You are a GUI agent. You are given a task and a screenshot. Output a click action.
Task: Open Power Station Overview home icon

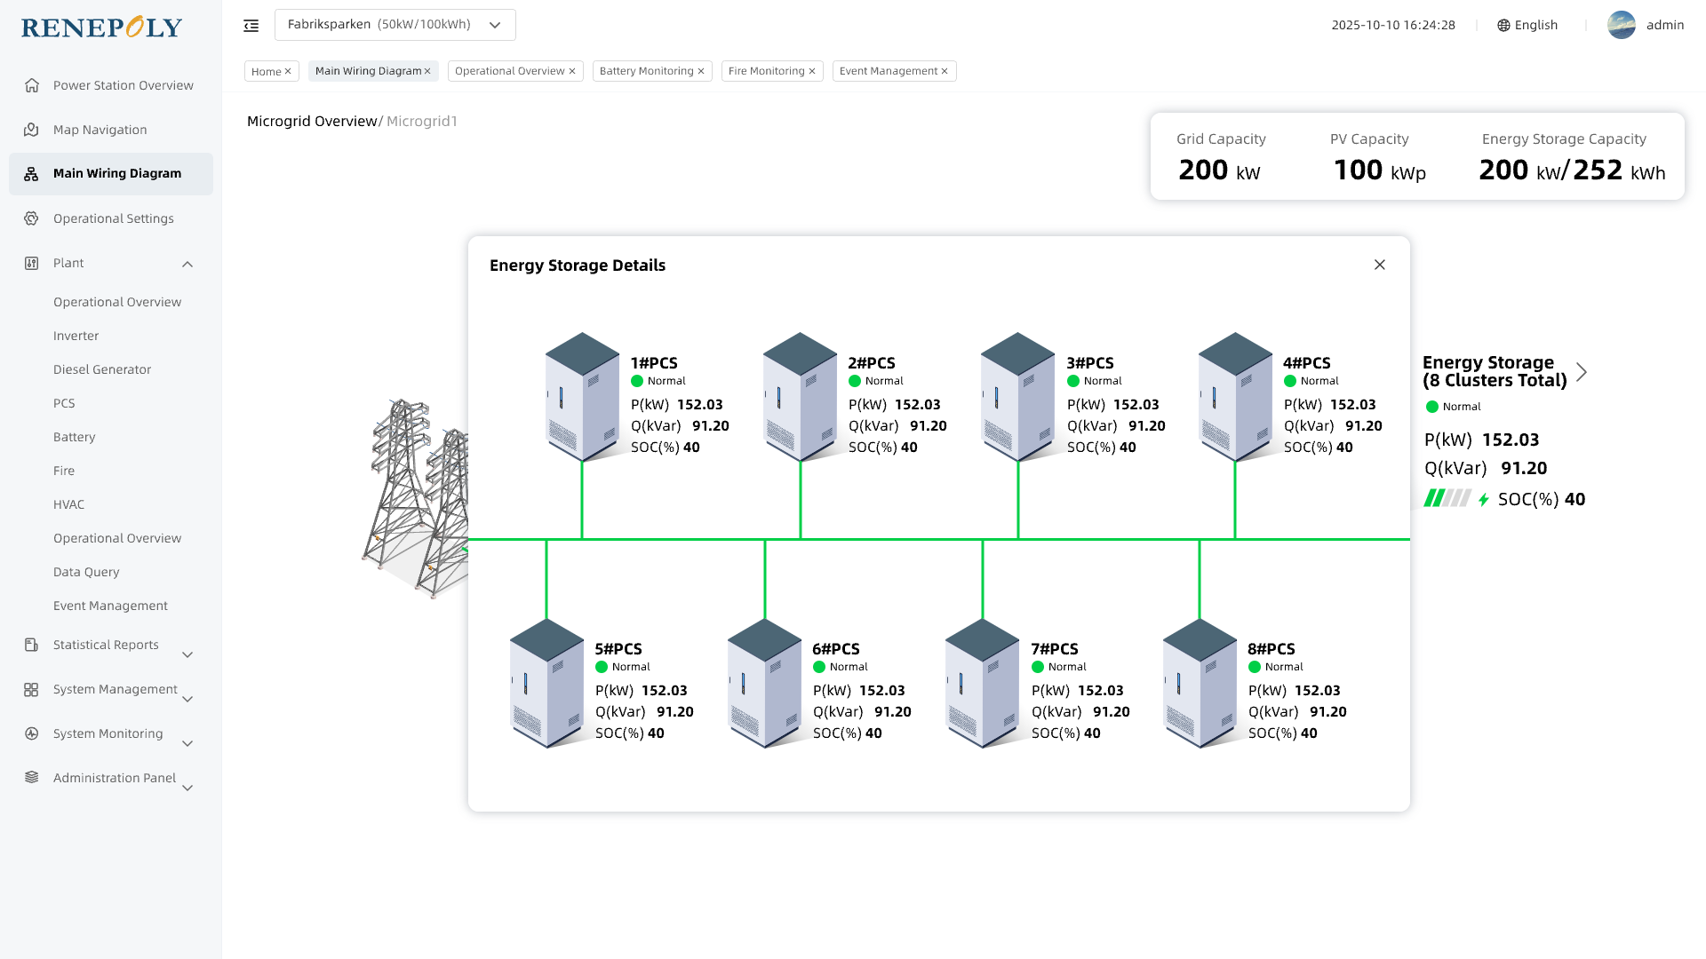[x=32, y=85]
